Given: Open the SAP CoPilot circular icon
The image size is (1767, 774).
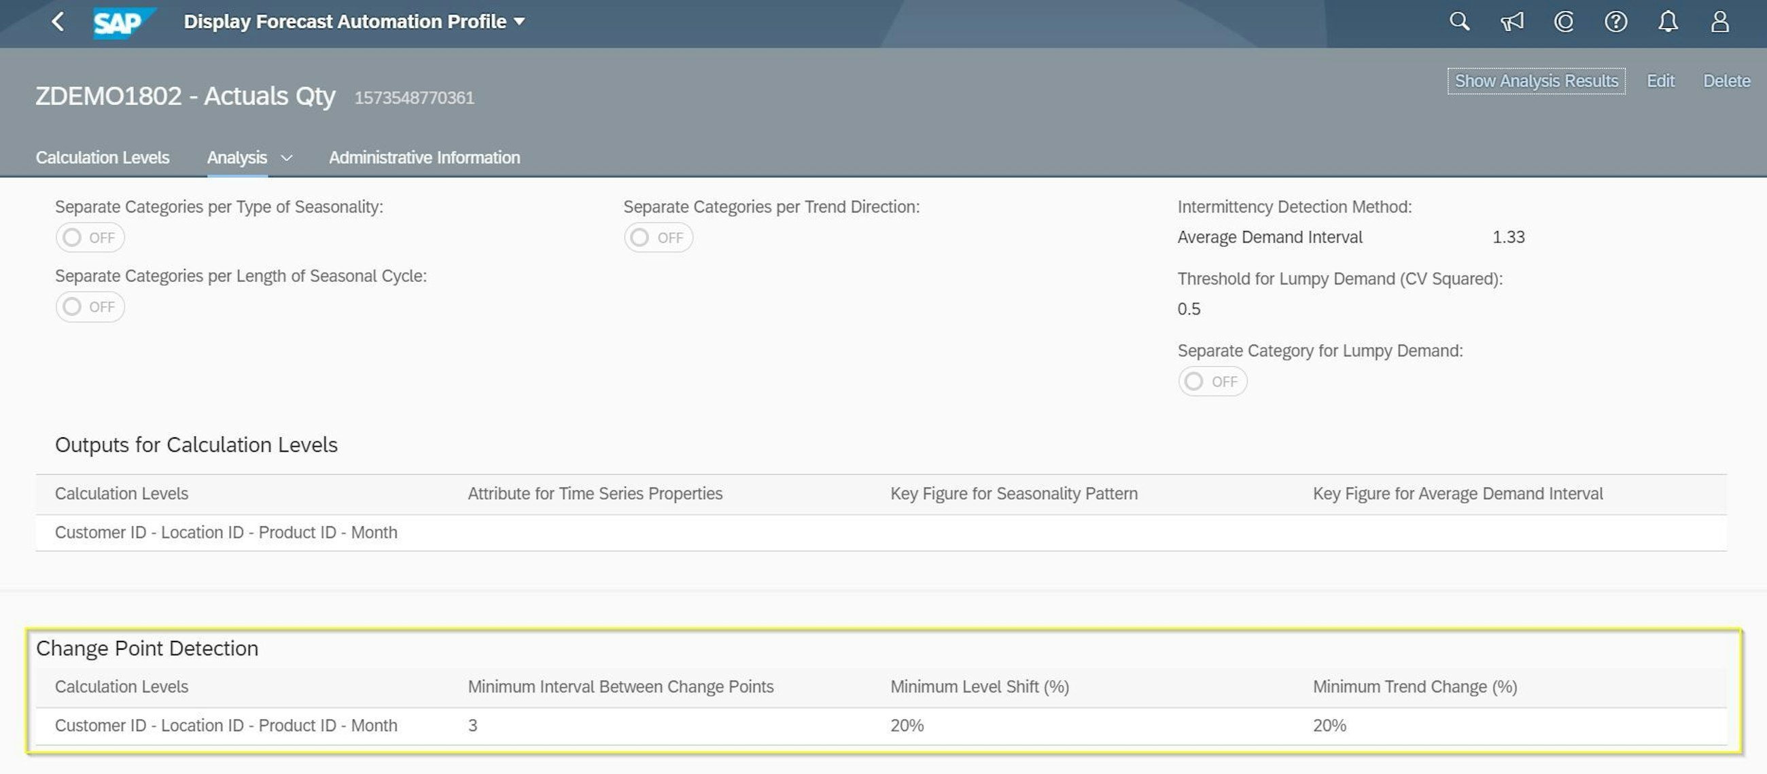Looking at the screenshot, I should pyautogui.click(x=1564, y=22).
